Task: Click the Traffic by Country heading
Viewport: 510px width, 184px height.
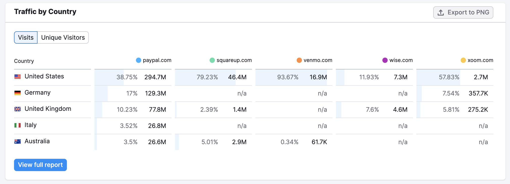Action: click(45, 12)
